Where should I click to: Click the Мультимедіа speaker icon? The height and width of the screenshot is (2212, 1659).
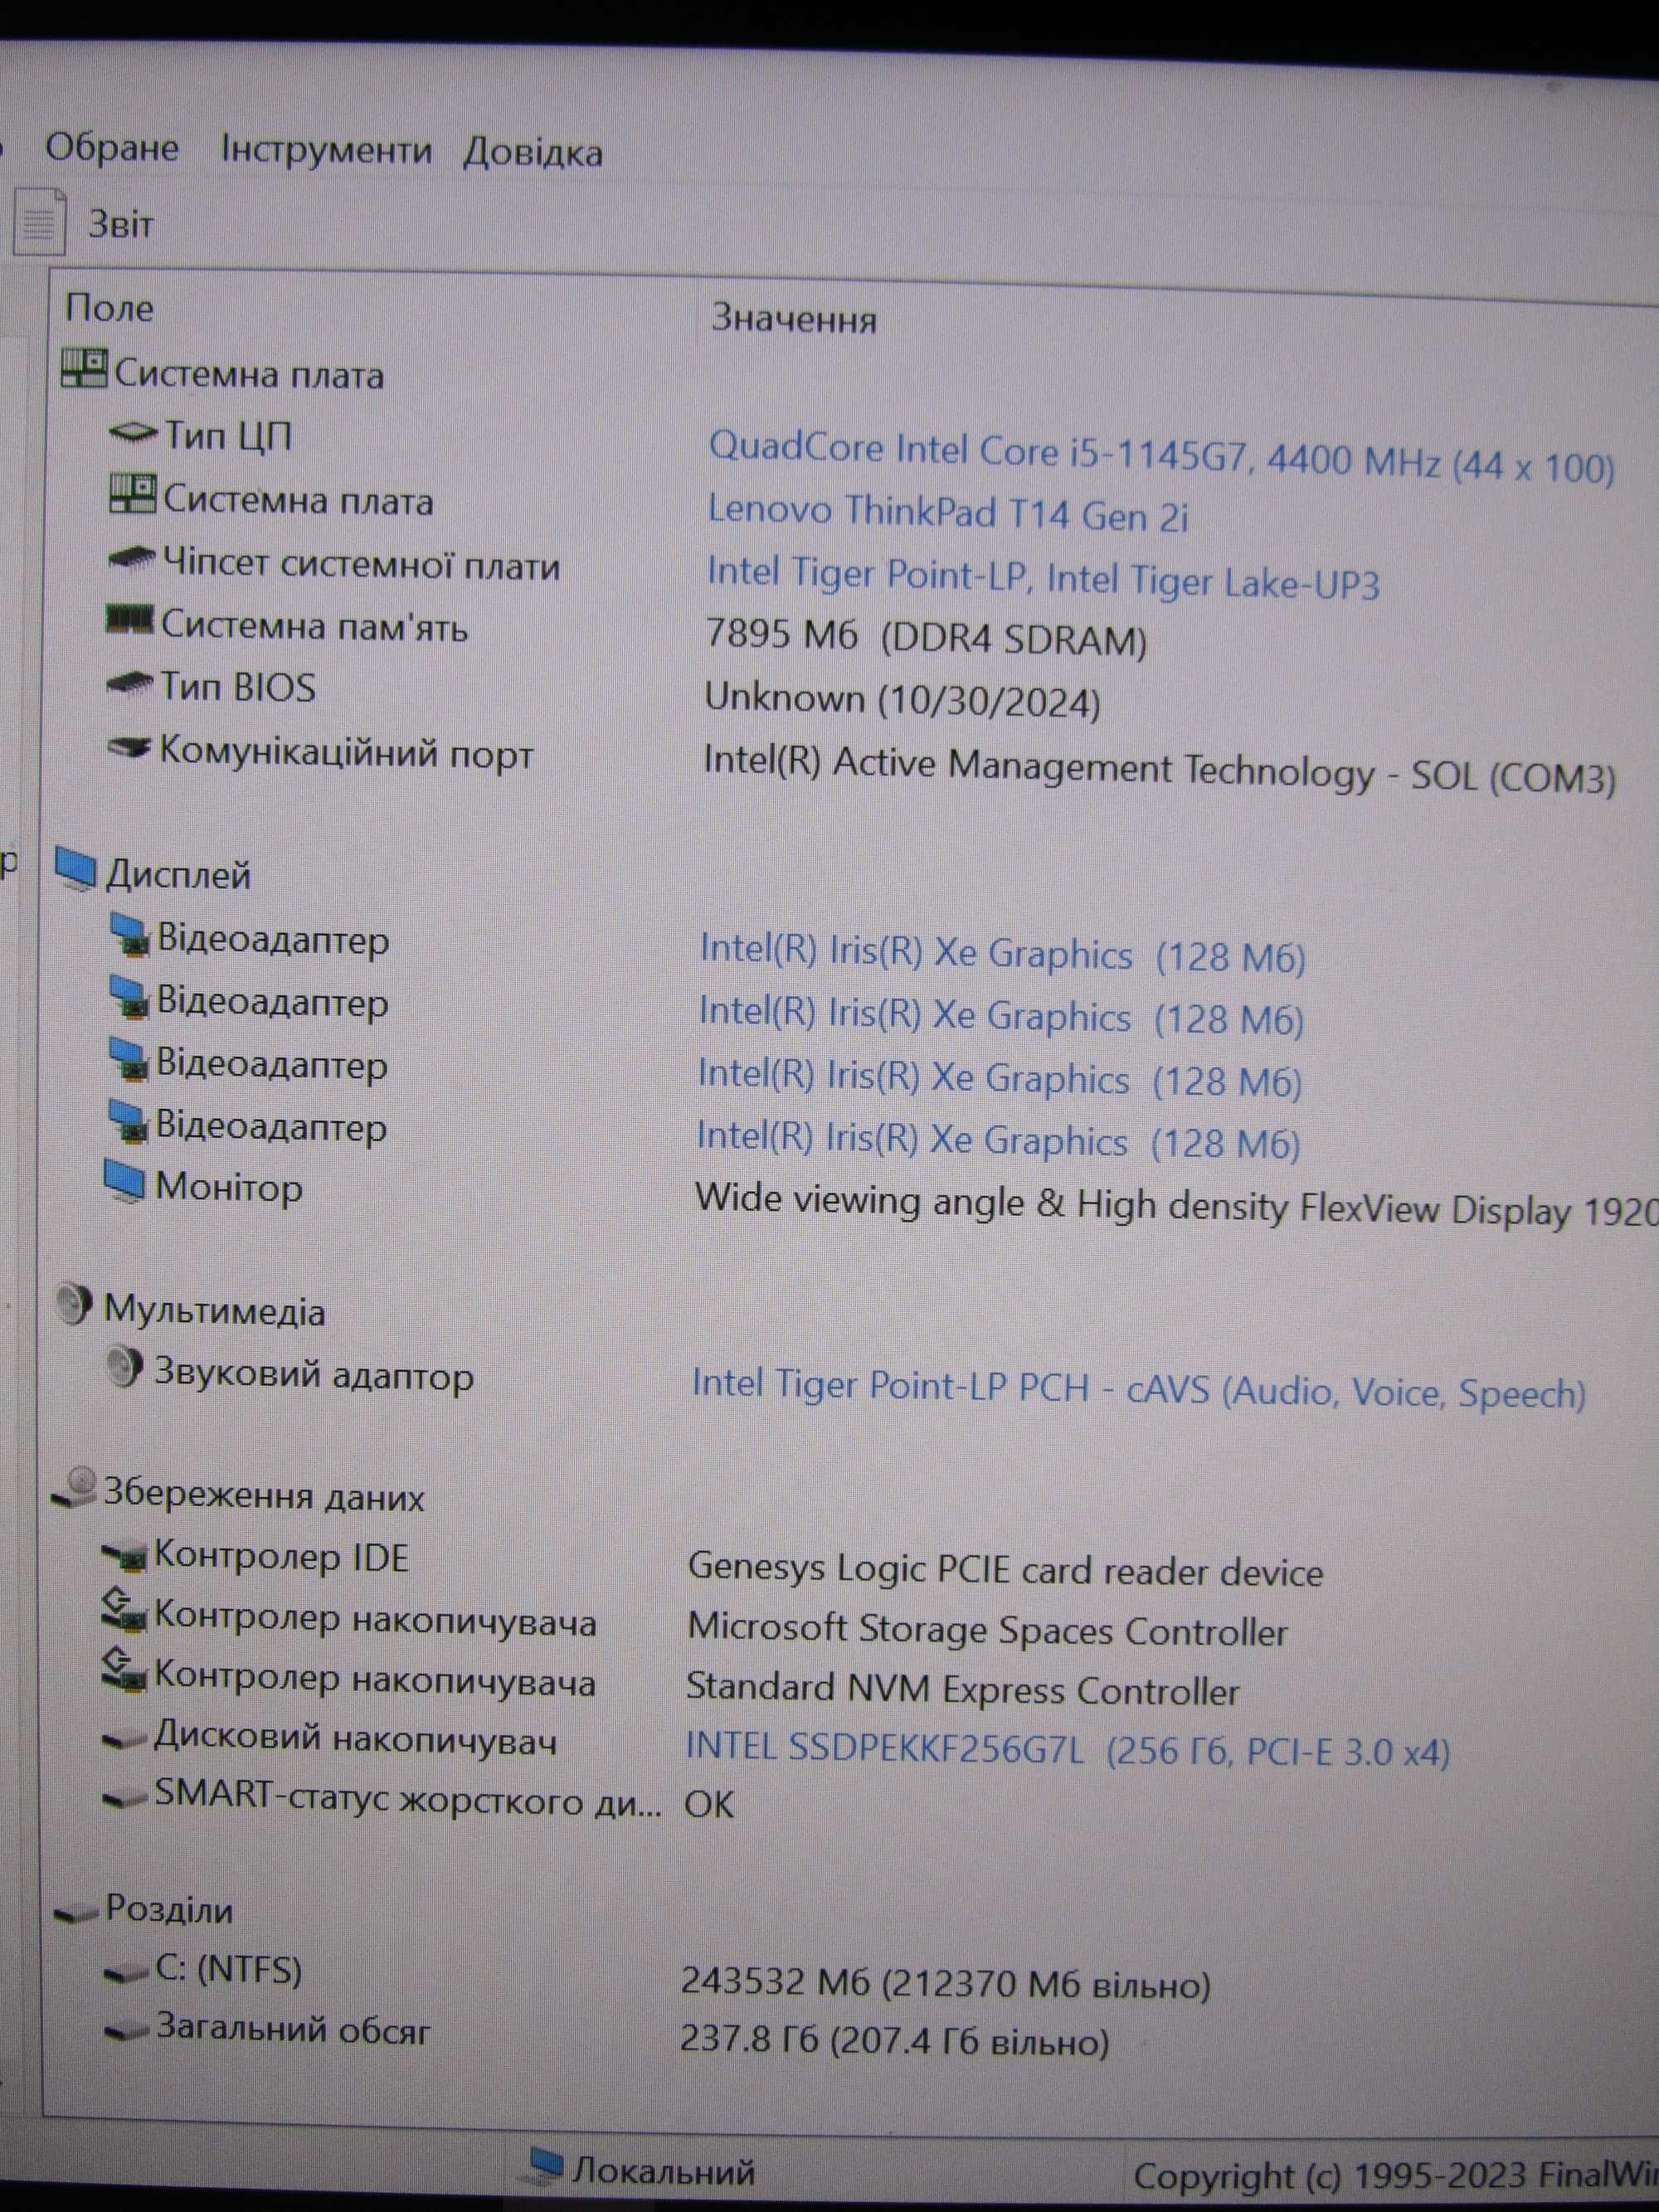tap(73, 1304)
